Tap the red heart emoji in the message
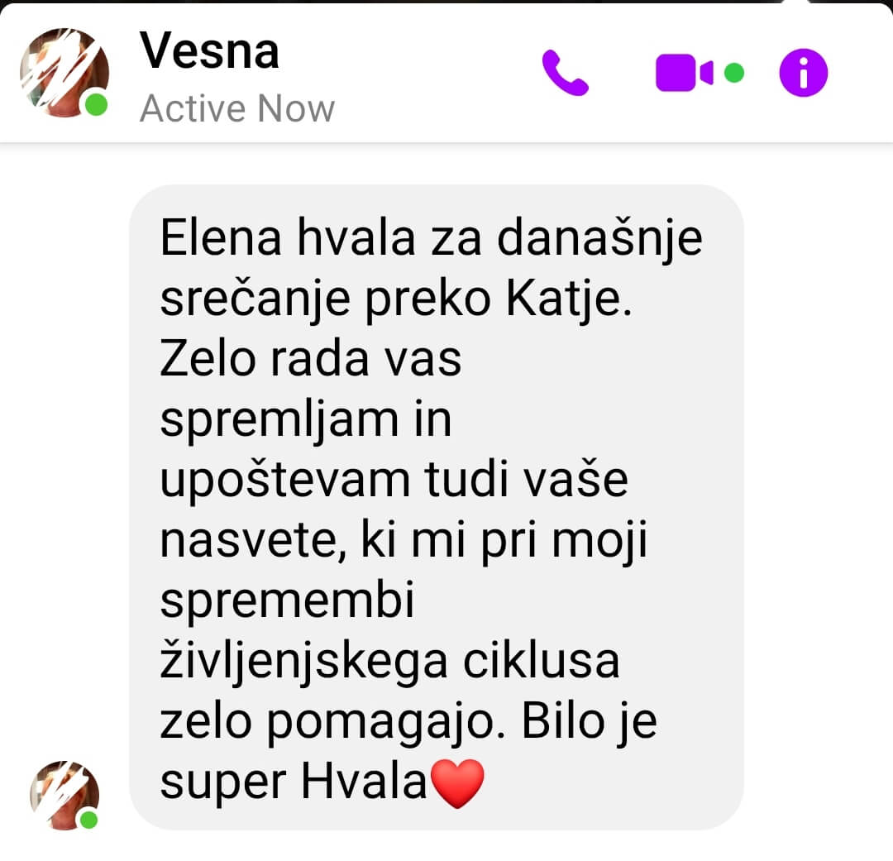The height and width of the screenshot is (861, 893). click(x=457, y=784)
